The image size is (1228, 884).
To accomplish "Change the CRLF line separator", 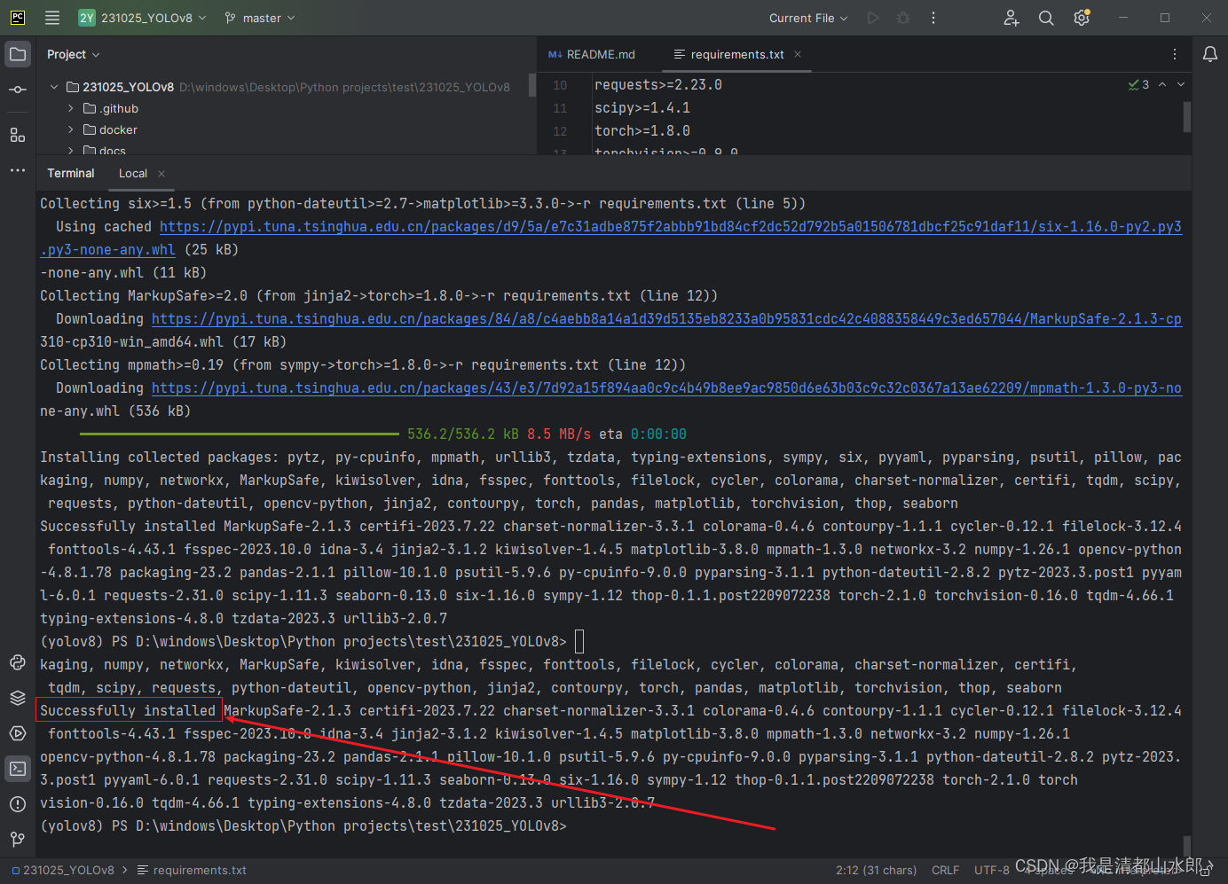I will (x=945, y=870).
